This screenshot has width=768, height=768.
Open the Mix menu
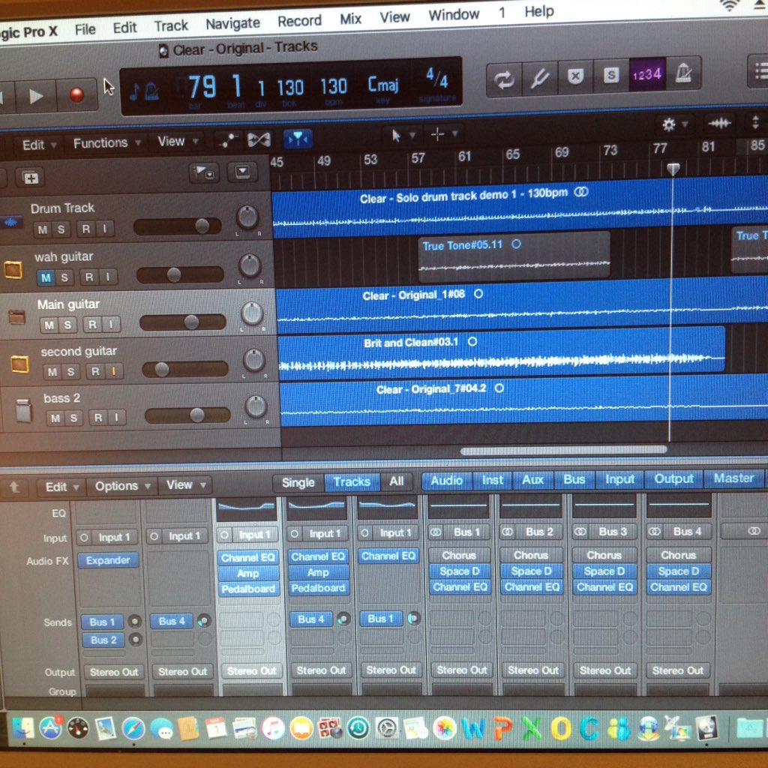click(x=351, y=19)
